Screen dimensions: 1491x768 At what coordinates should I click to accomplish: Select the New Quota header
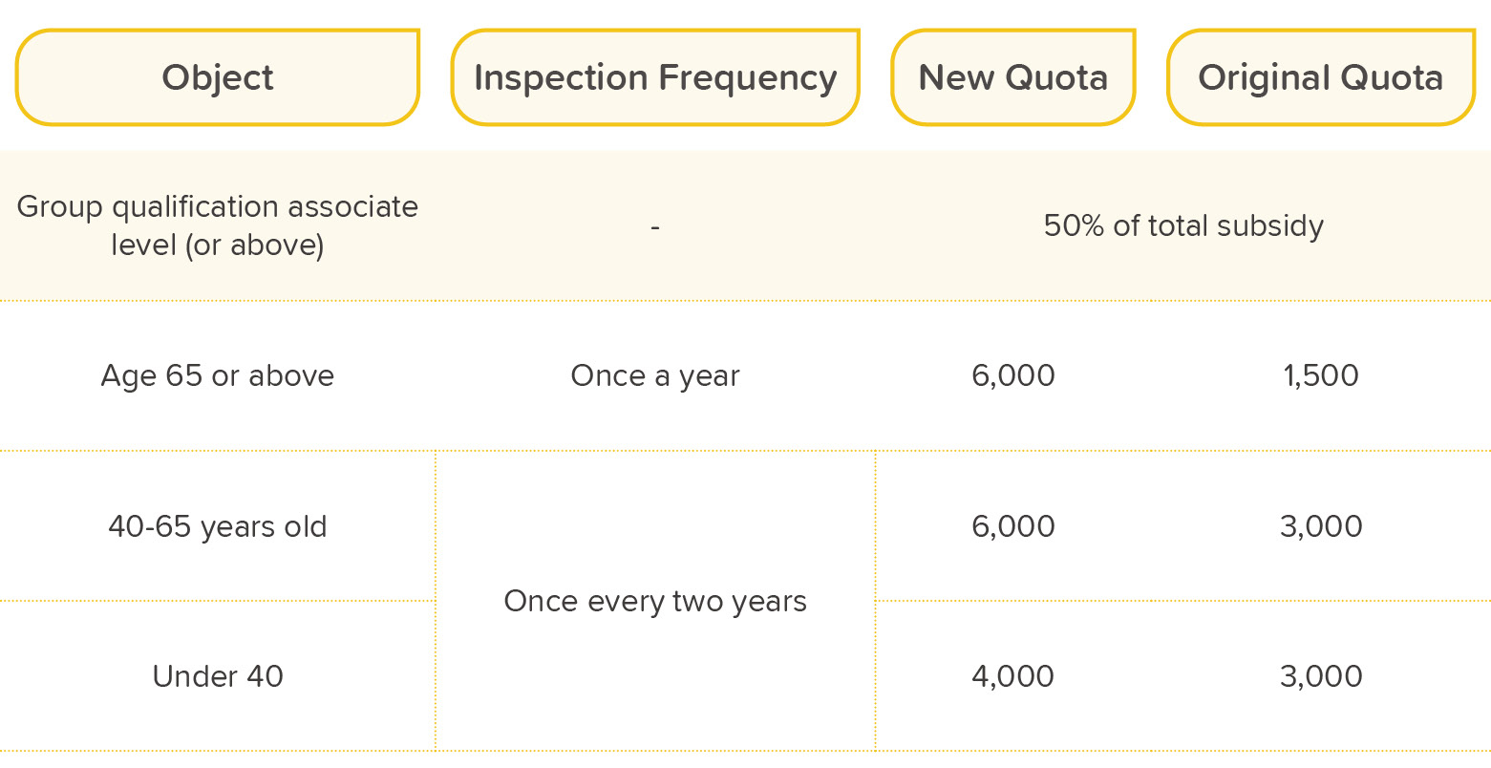click(1013, 77)
